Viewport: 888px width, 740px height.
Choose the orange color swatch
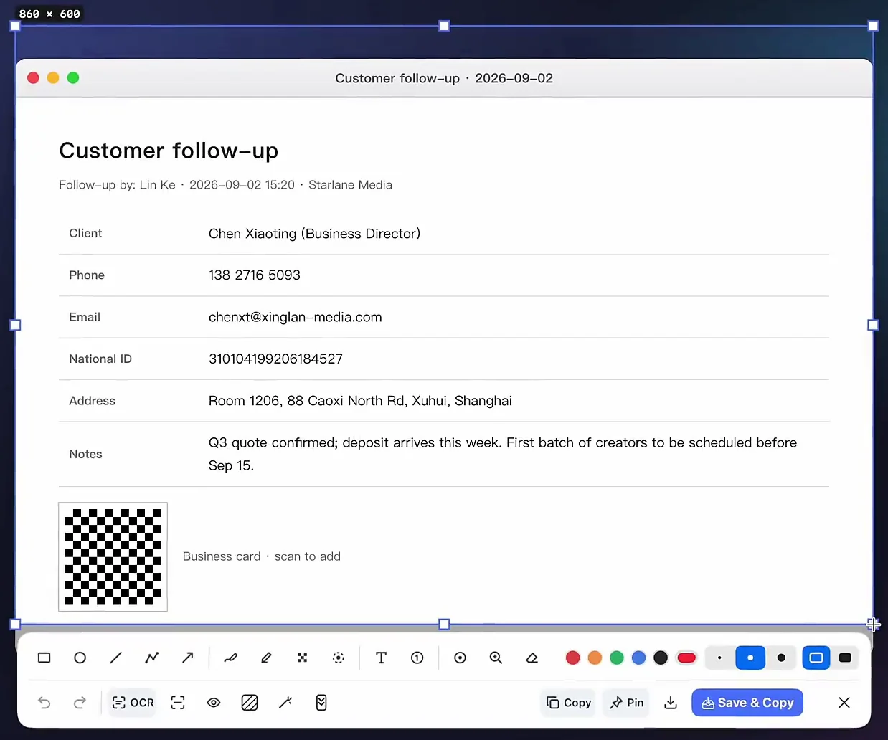point(595,658)
